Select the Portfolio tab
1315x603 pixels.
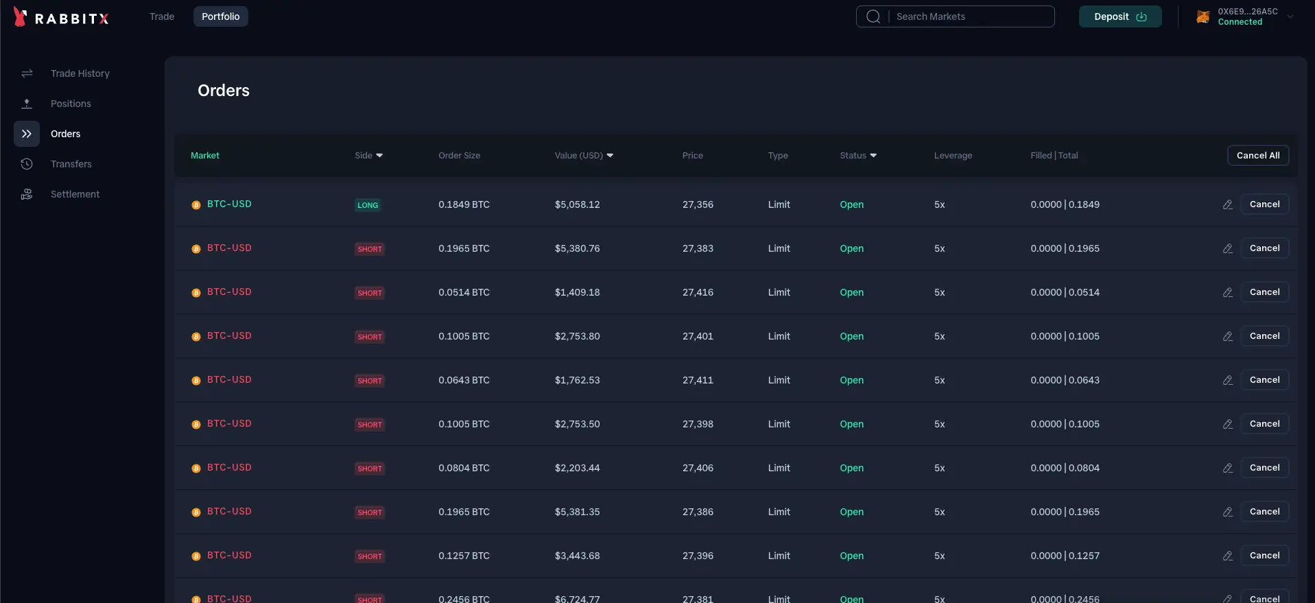click(220, 16)
